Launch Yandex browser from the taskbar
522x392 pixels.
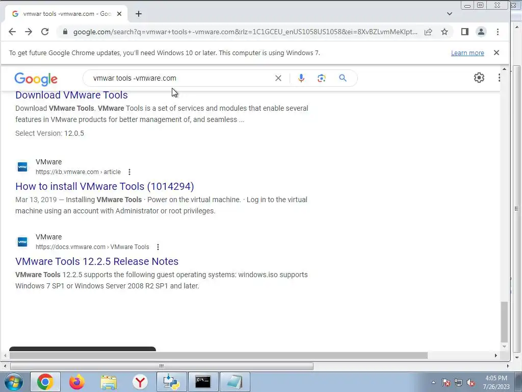click(140, 382)
